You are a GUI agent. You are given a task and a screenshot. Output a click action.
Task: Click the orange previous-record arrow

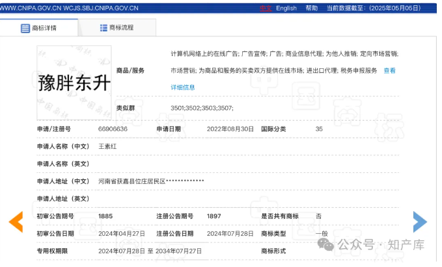tap(16, 222)
